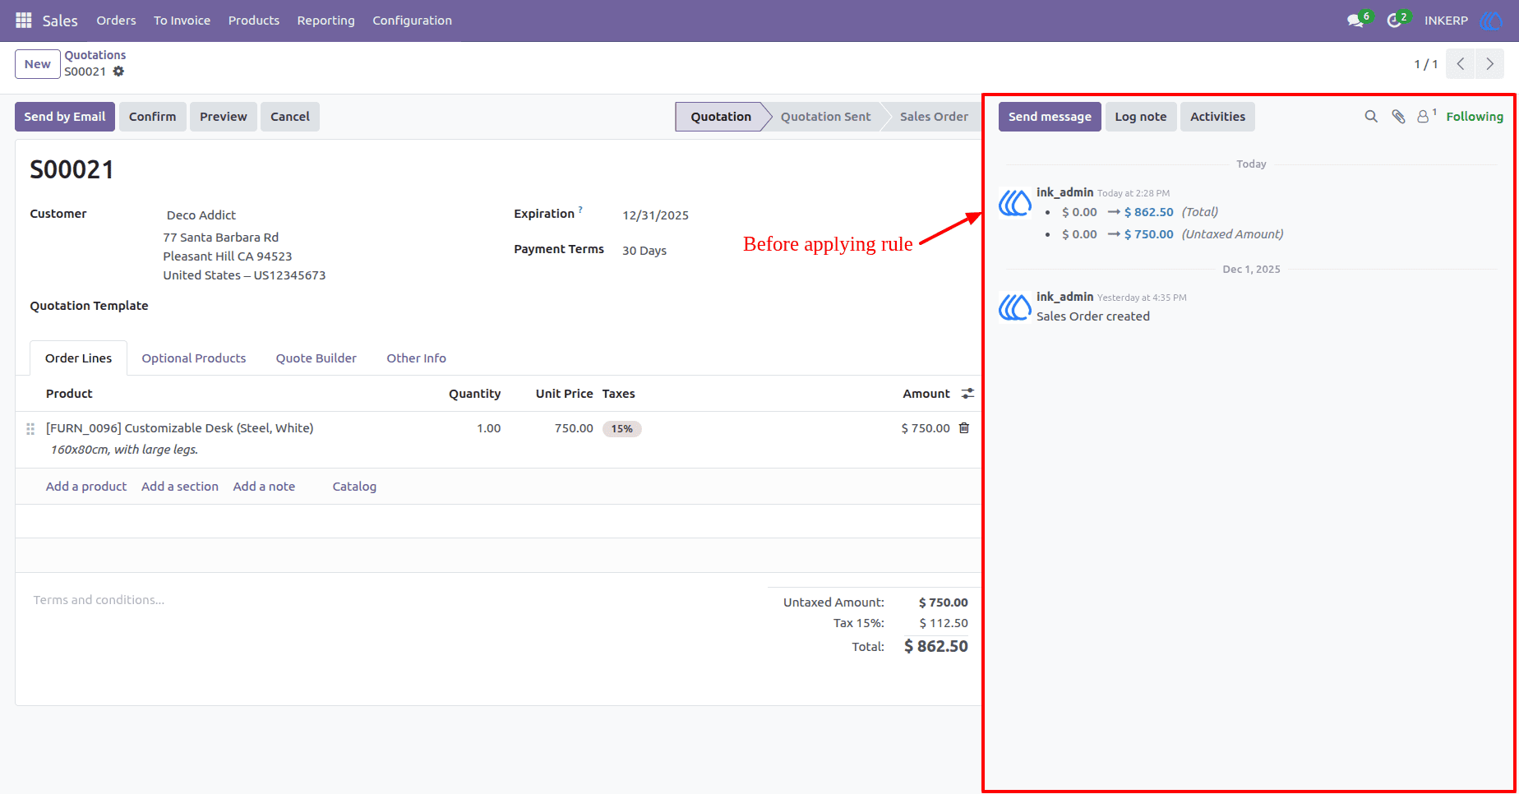
Task: Create a New quotation
Action: point(38,64)
